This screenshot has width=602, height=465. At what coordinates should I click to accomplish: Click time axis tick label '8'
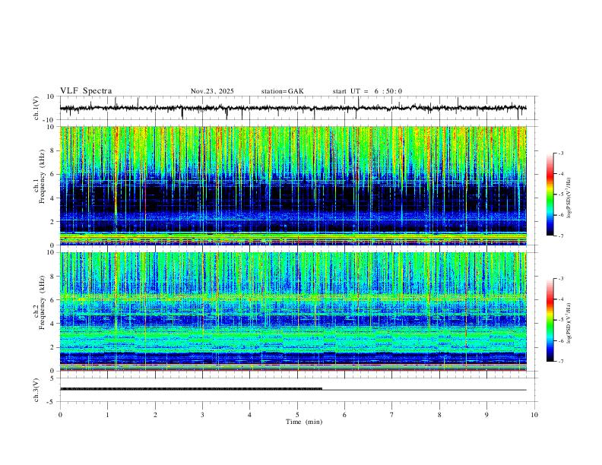(439, 415)
